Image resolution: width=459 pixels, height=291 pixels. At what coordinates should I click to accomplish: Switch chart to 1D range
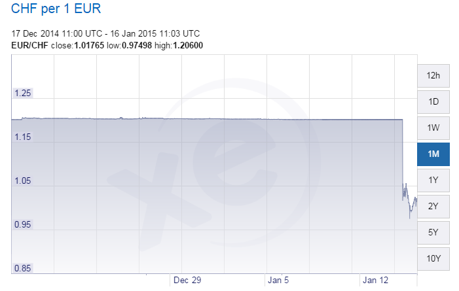coord(433,102)
